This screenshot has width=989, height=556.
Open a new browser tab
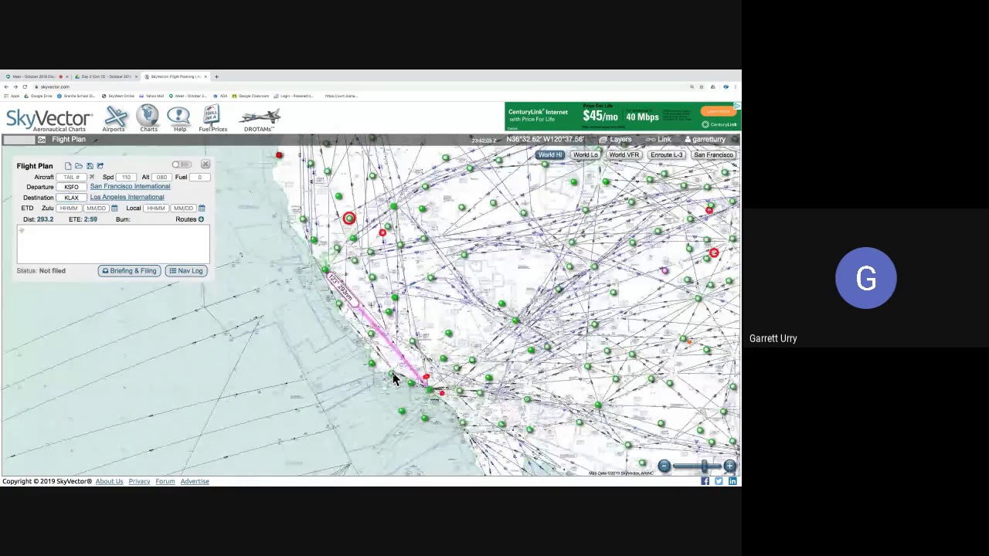[216, 76]
